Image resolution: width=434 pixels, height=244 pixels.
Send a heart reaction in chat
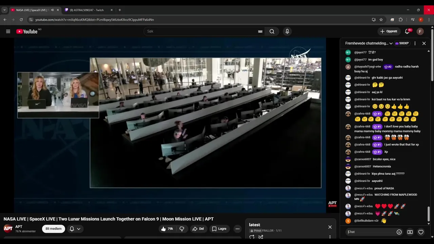point(421,232)
